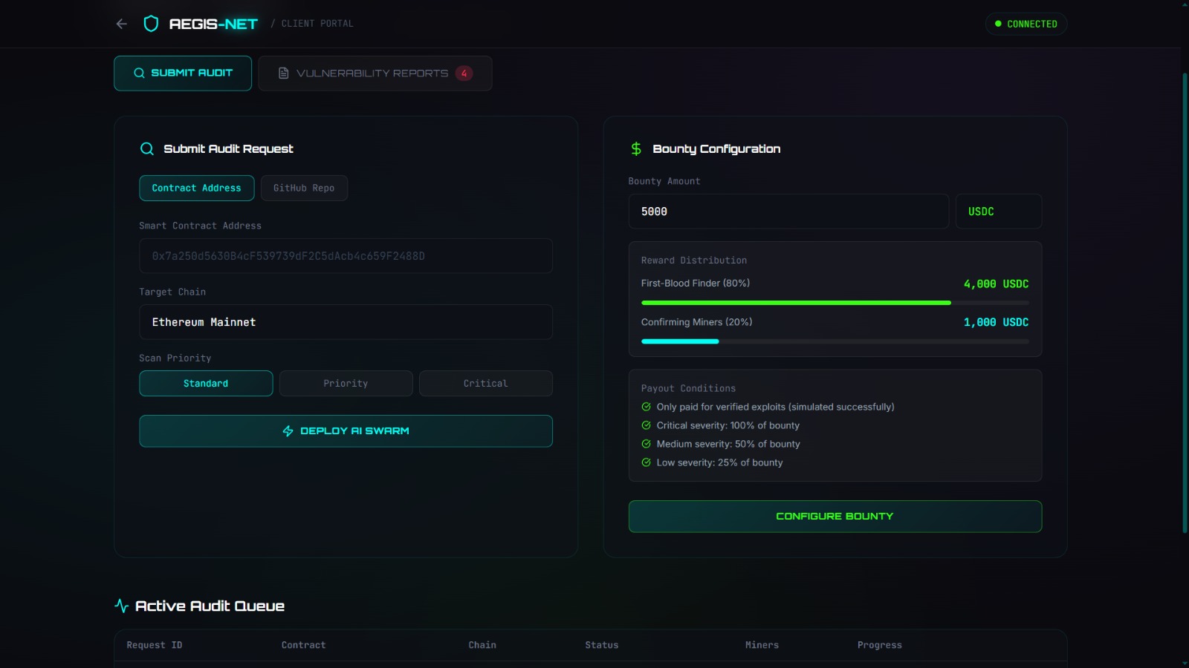Click the Configure Bounty button
1189x668 pixels.
tap(835, 517)
